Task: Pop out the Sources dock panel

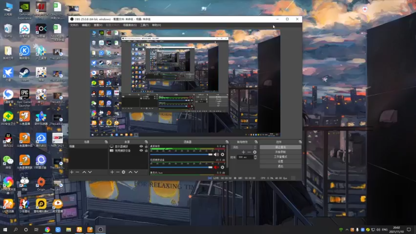Action: (x=146, y=142)
